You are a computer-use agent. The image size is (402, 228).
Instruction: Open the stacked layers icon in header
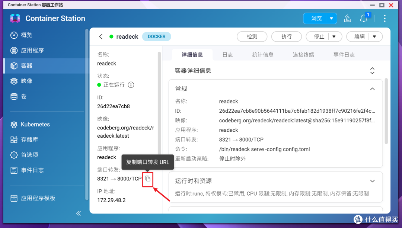[347, 19]
